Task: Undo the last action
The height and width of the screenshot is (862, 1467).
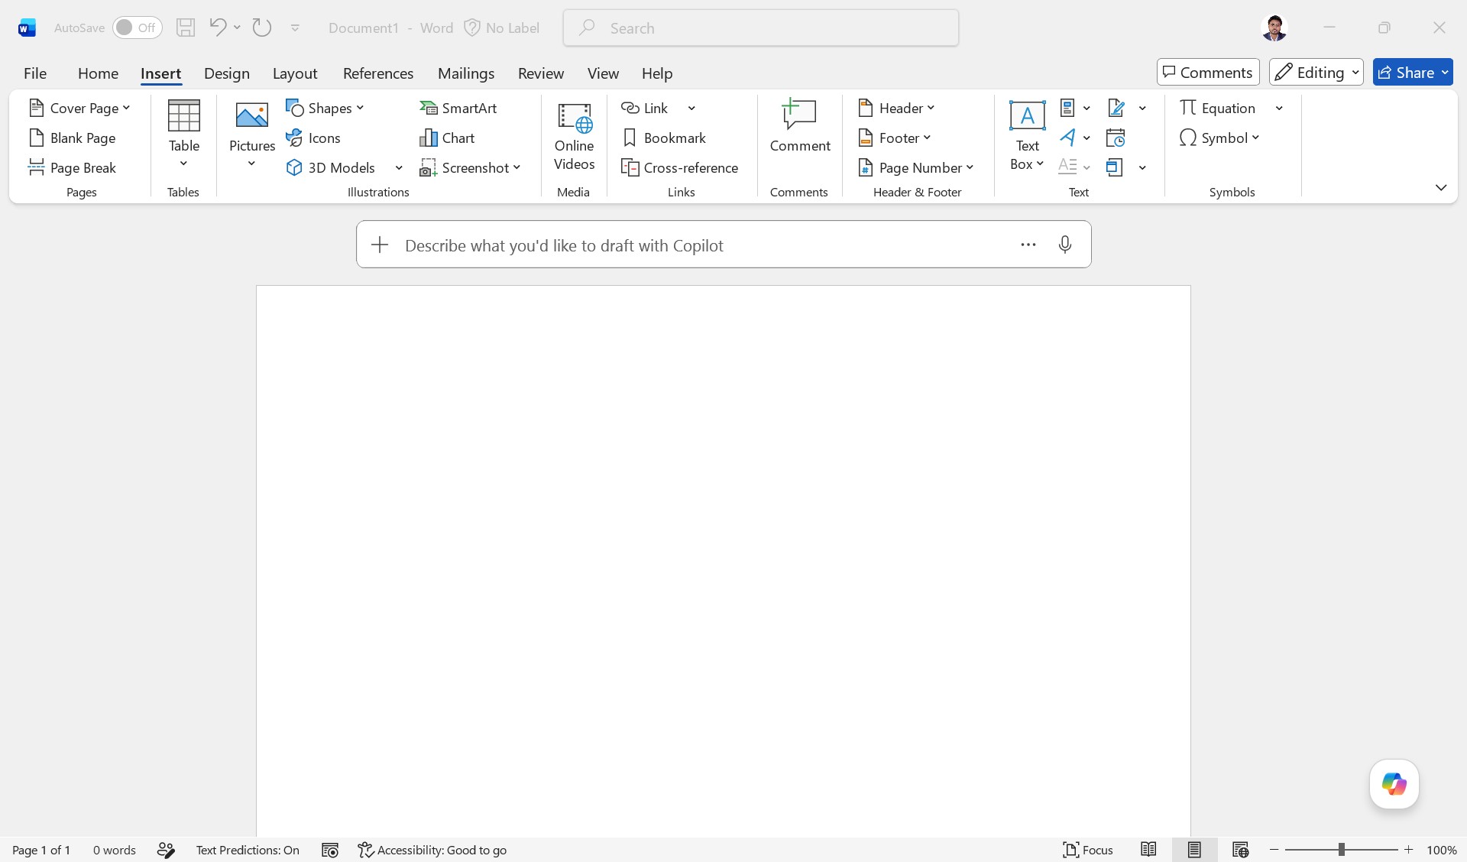Action: click(x=217, y=28)
